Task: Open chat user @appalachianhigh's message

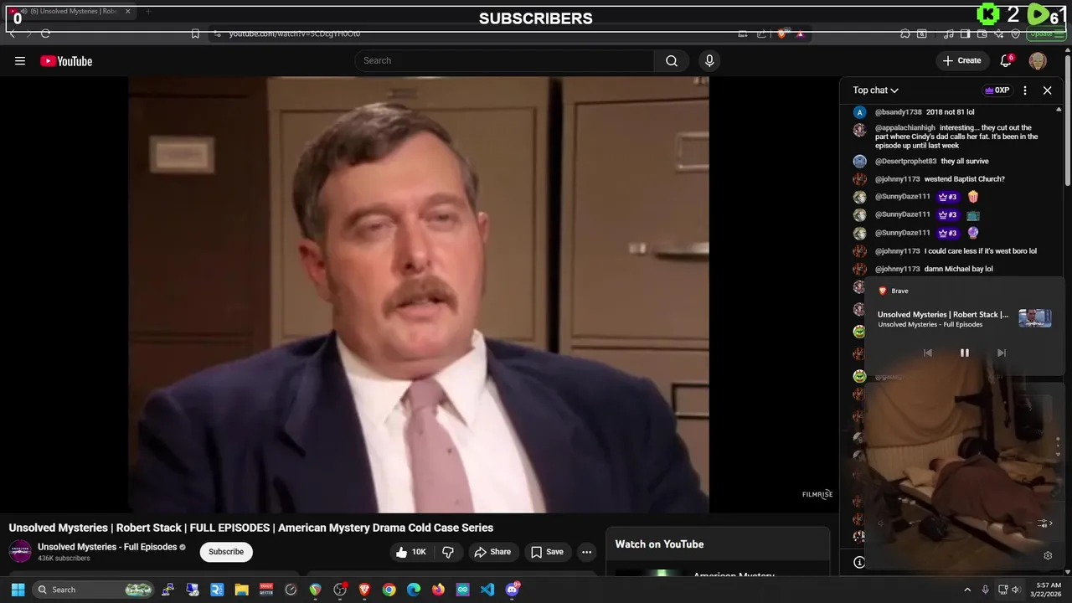Action: [956, 137]
